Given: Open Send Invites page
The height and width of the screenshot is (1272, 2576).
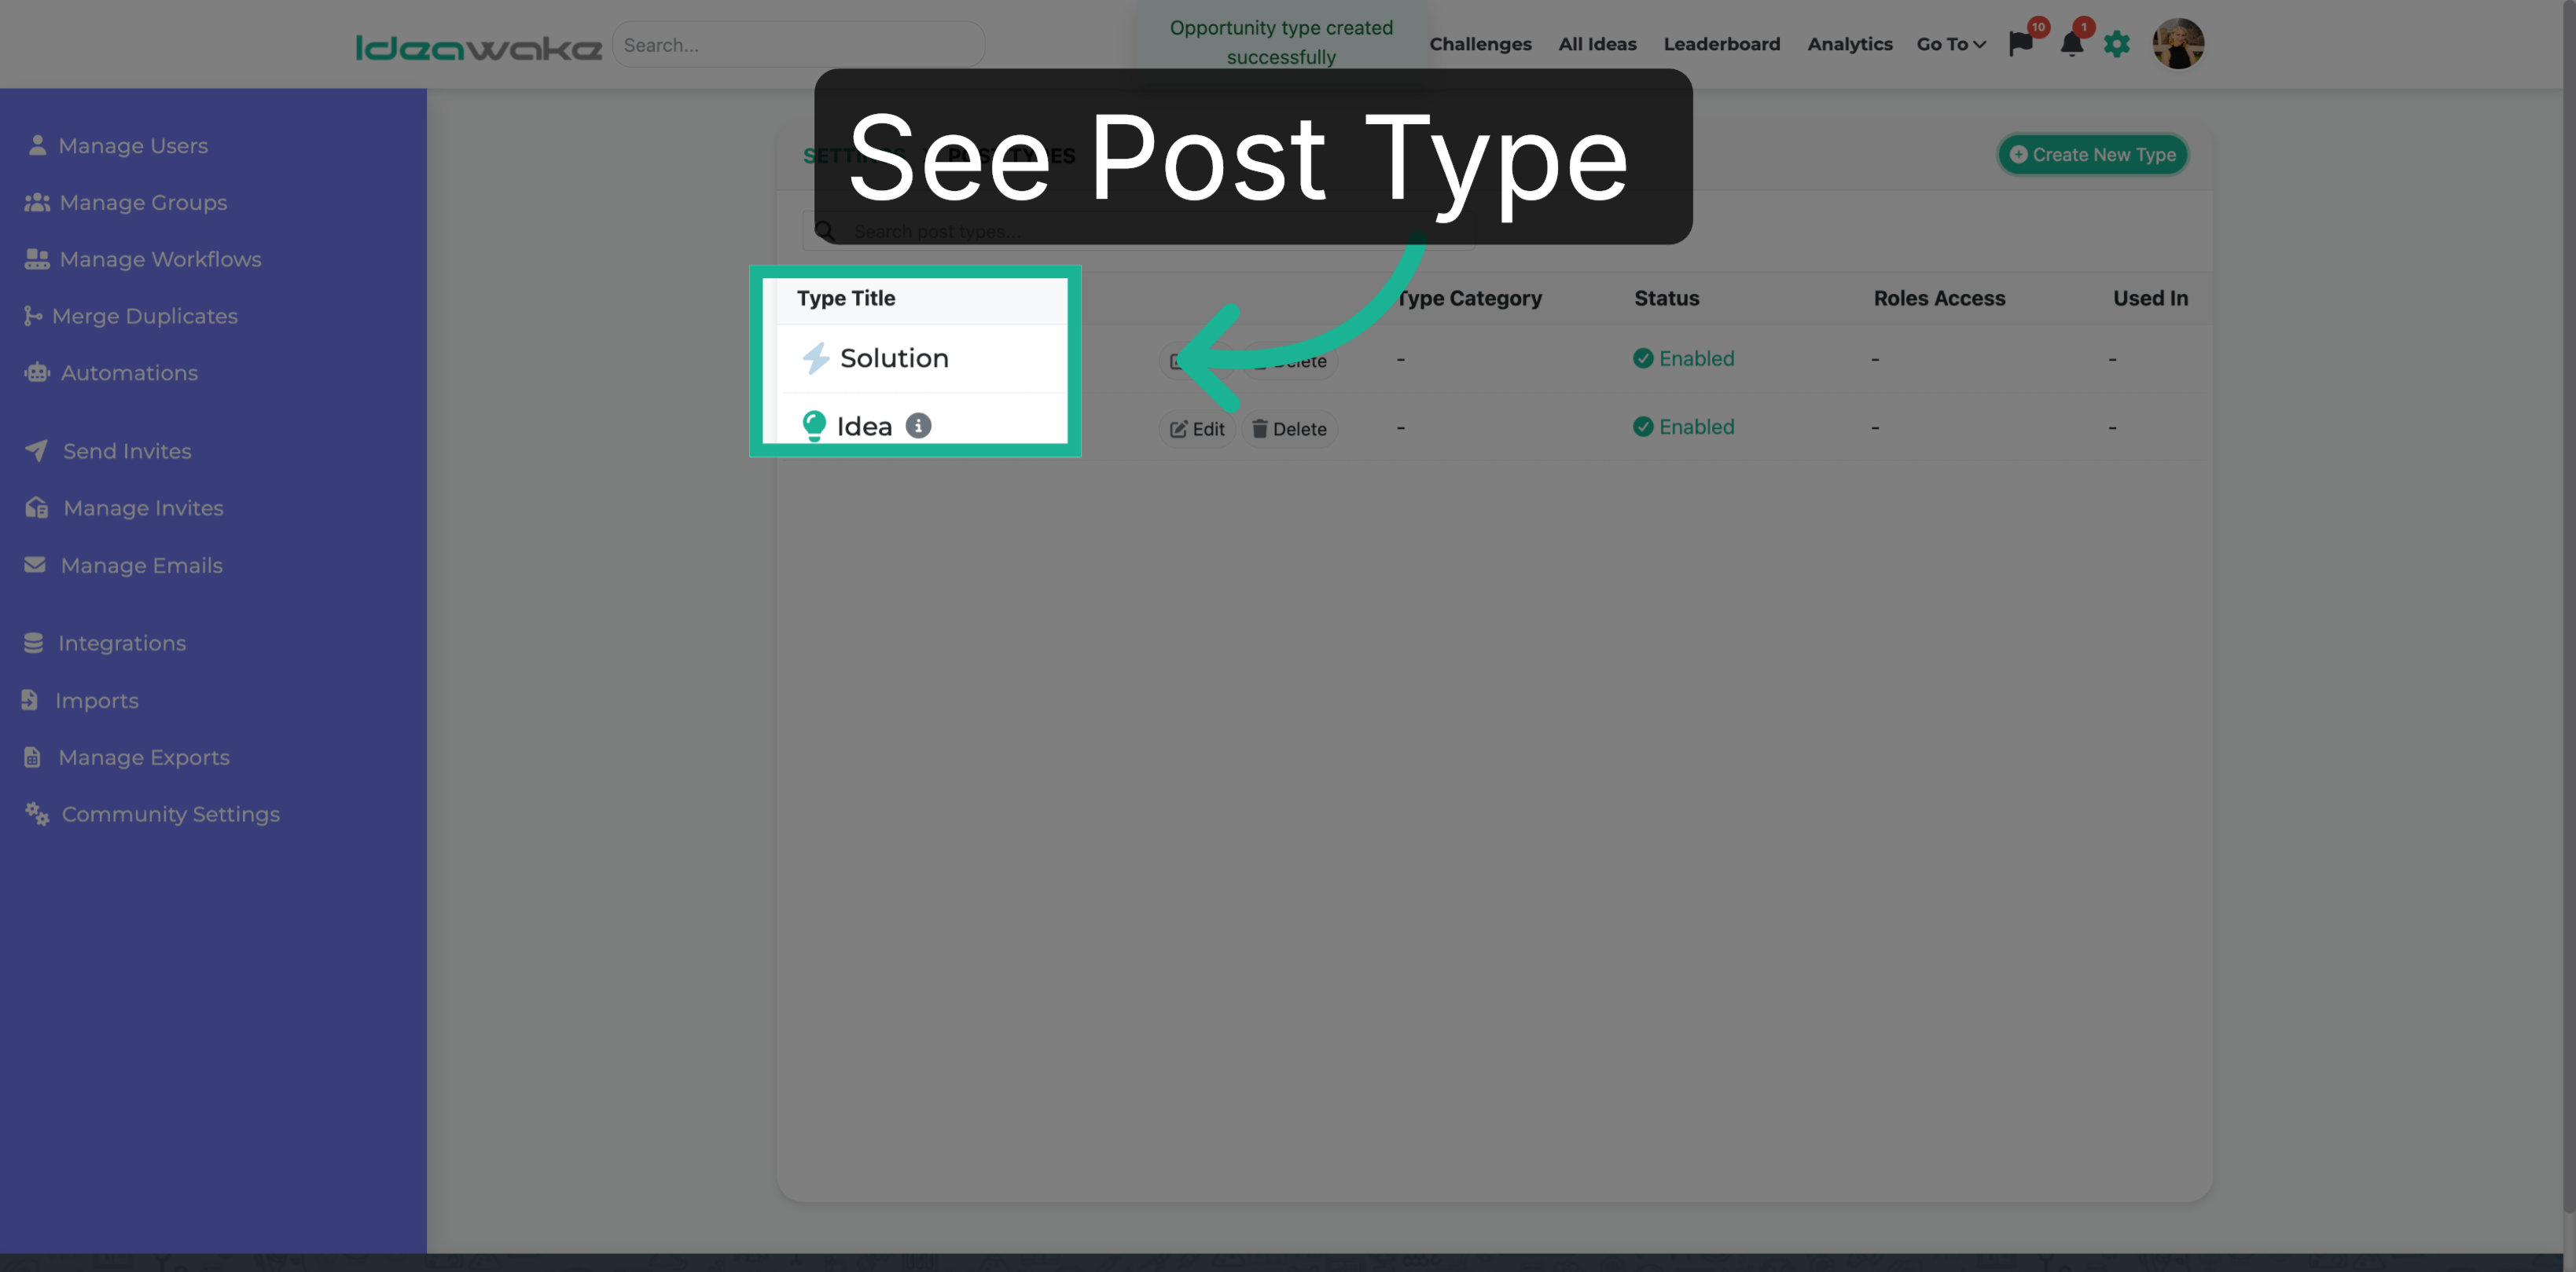Looking at the screenshot, I should pyautogui.click(x=108, y=452).
